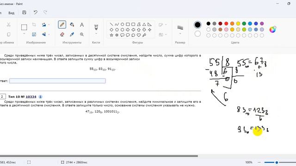Open the Edit colors rainbow wheel
Image resolution: width=296 pixels, height=166 pixels.
(x=272, y=30)
